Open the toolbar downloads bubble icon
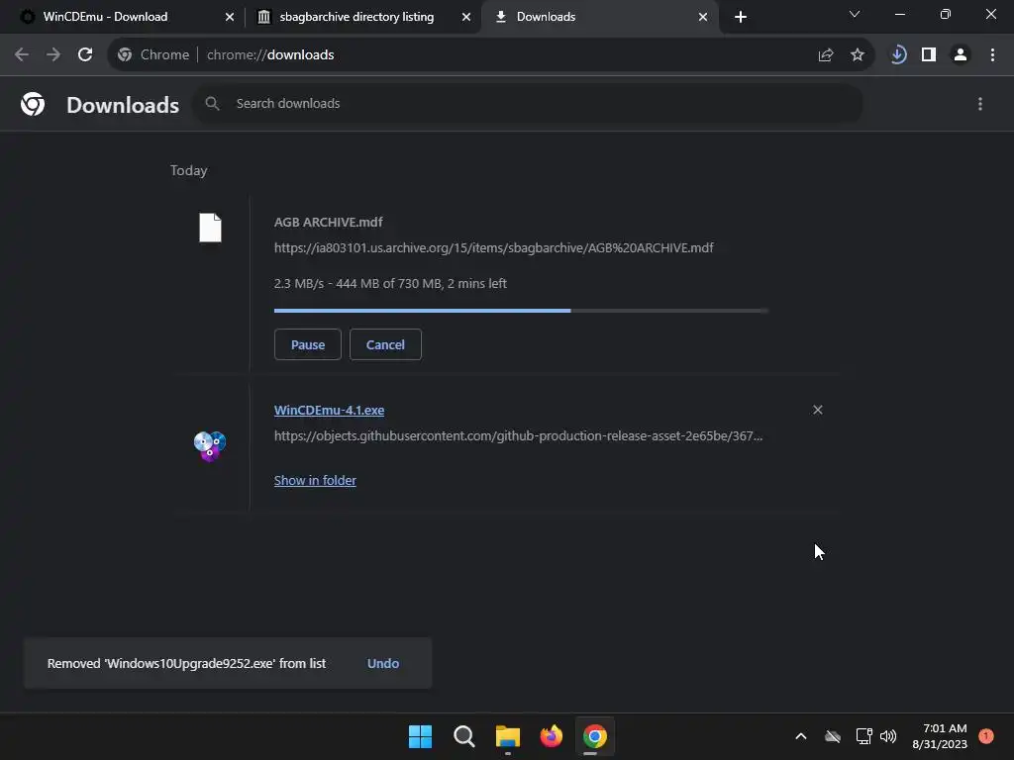This screenshot has height=760, width=1014. point(897,55)
